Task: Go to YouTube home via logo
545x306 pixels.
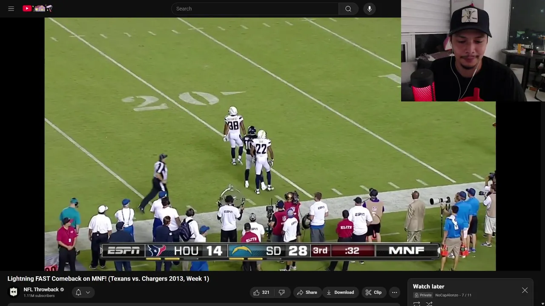Action: pos(37,8)
